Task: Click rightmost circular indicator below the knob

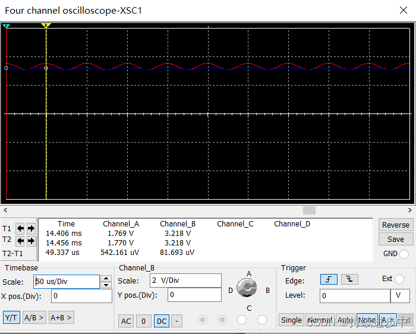Action: tap(262, 320)
